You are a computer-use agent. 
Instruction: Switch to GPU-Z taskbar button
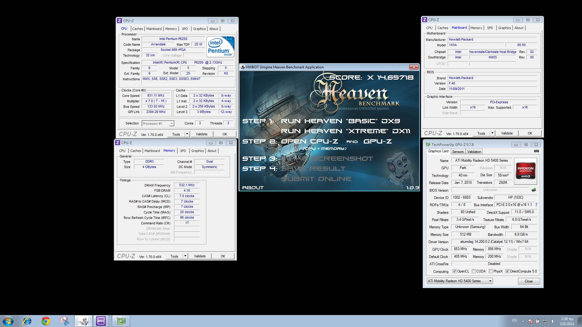(121, 321)
